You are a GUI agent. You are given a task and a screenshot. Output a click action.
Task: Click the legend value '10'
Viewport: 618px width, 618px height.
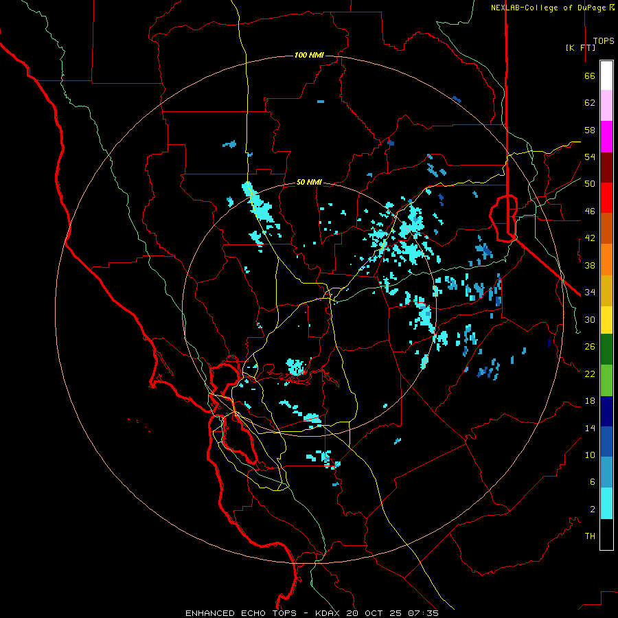[x=590, y=455]
